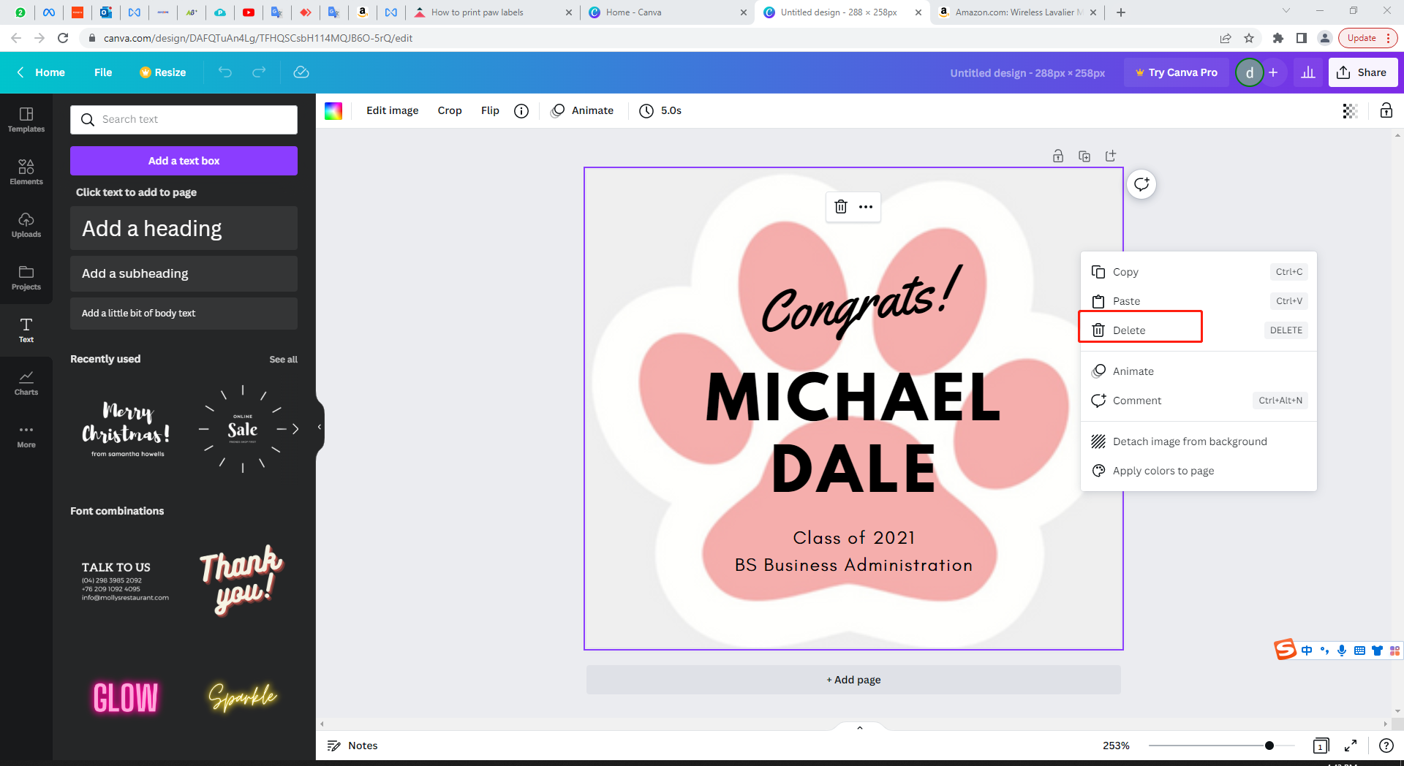Select the GLOW font combination
Viewport: 1404px width, 766px height.
click(127, 697)
